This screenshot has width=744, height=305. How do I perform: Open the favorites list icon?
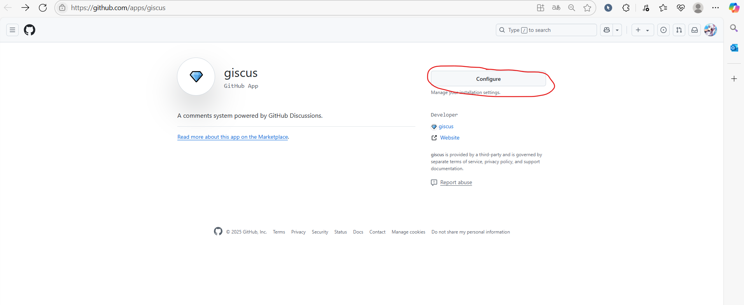[x=663, y=8]
